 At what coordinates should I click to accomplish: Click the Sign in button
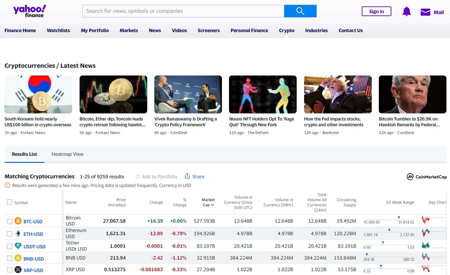377,12
